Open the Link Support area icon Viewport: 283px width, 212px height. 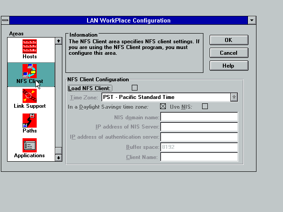30,96
